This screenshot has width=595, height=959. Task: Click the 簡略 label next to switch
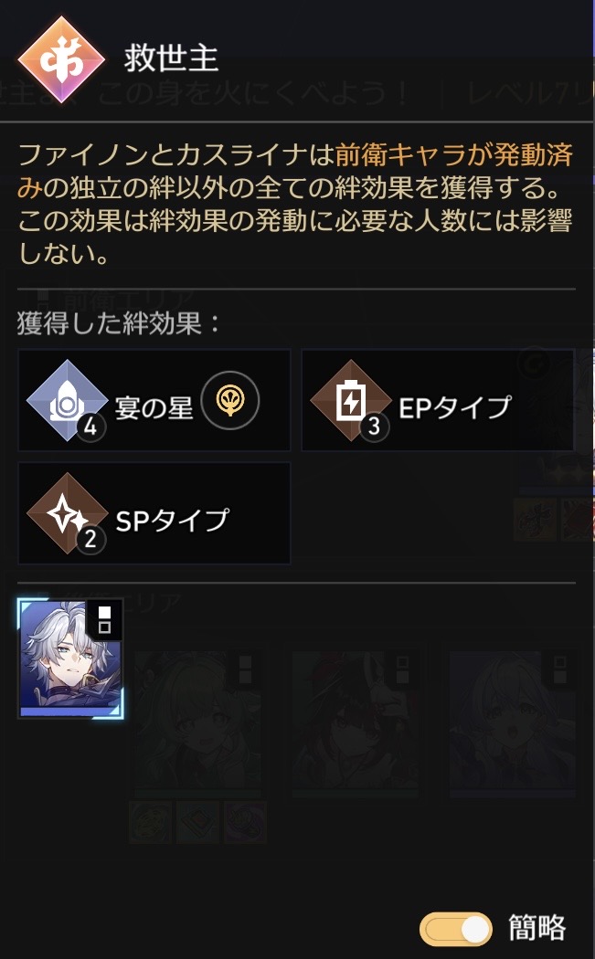coord(537,929)
